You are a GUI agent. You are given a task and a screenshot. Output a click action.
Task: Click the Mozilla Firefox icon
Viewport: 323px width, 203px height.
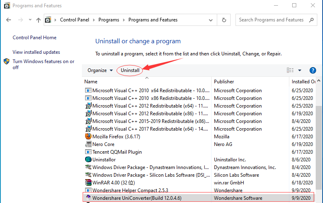pyautogui.click(x=88, y=136)
